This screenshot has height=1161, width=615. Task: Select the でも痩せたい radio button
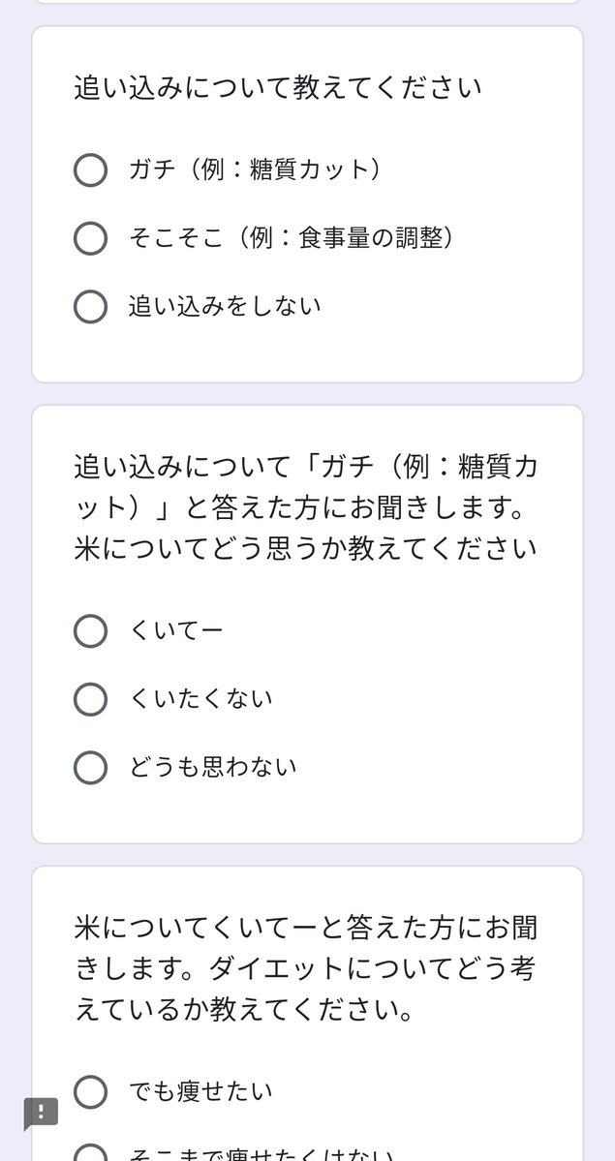coord(90,1091)
